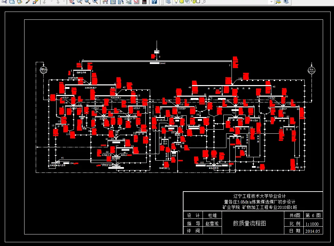Select the Match Properties brush icon
Image resolution: width=334 pixels, height=246 pixels.
point(28,2)
